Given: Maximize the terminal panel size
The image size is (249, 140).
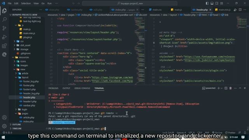Looking at the screenshot, I should [x=240, y=88].
